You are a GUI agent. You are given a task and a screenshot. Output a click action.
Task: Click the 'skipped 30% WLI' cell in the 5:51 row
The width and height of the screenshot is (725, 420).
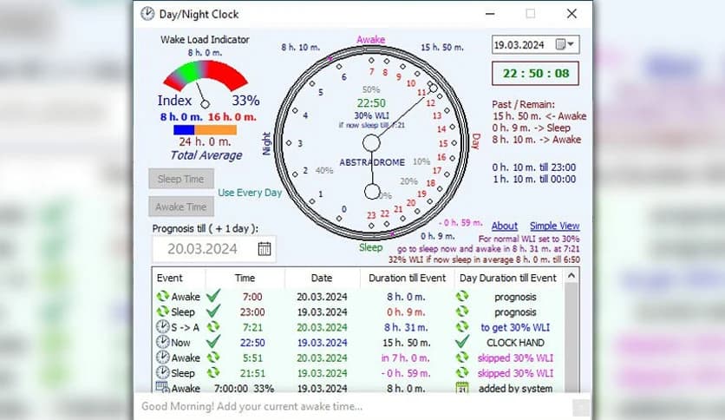tap(515, 358)
